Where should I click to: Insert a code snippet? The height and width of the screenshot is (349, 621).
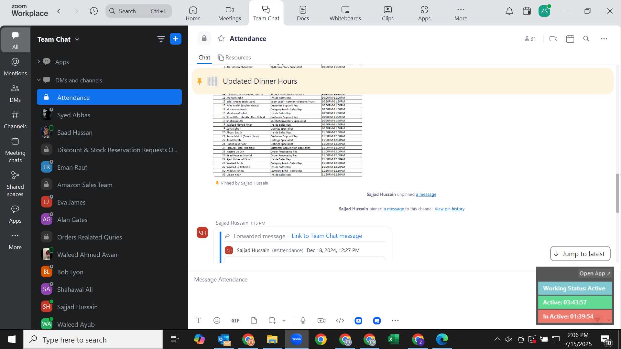tap(340, 321)
